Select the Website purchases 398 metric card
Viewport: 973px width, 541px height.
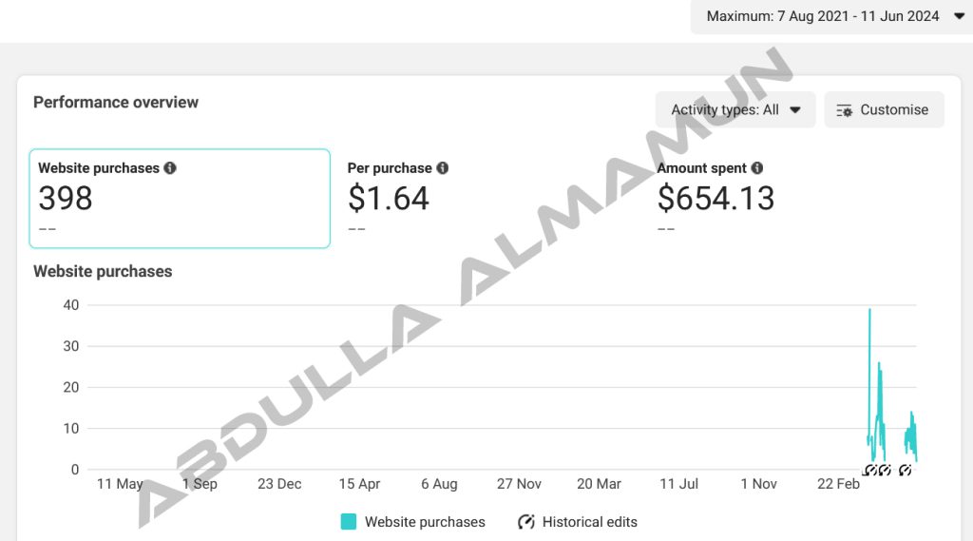(180, 198)
